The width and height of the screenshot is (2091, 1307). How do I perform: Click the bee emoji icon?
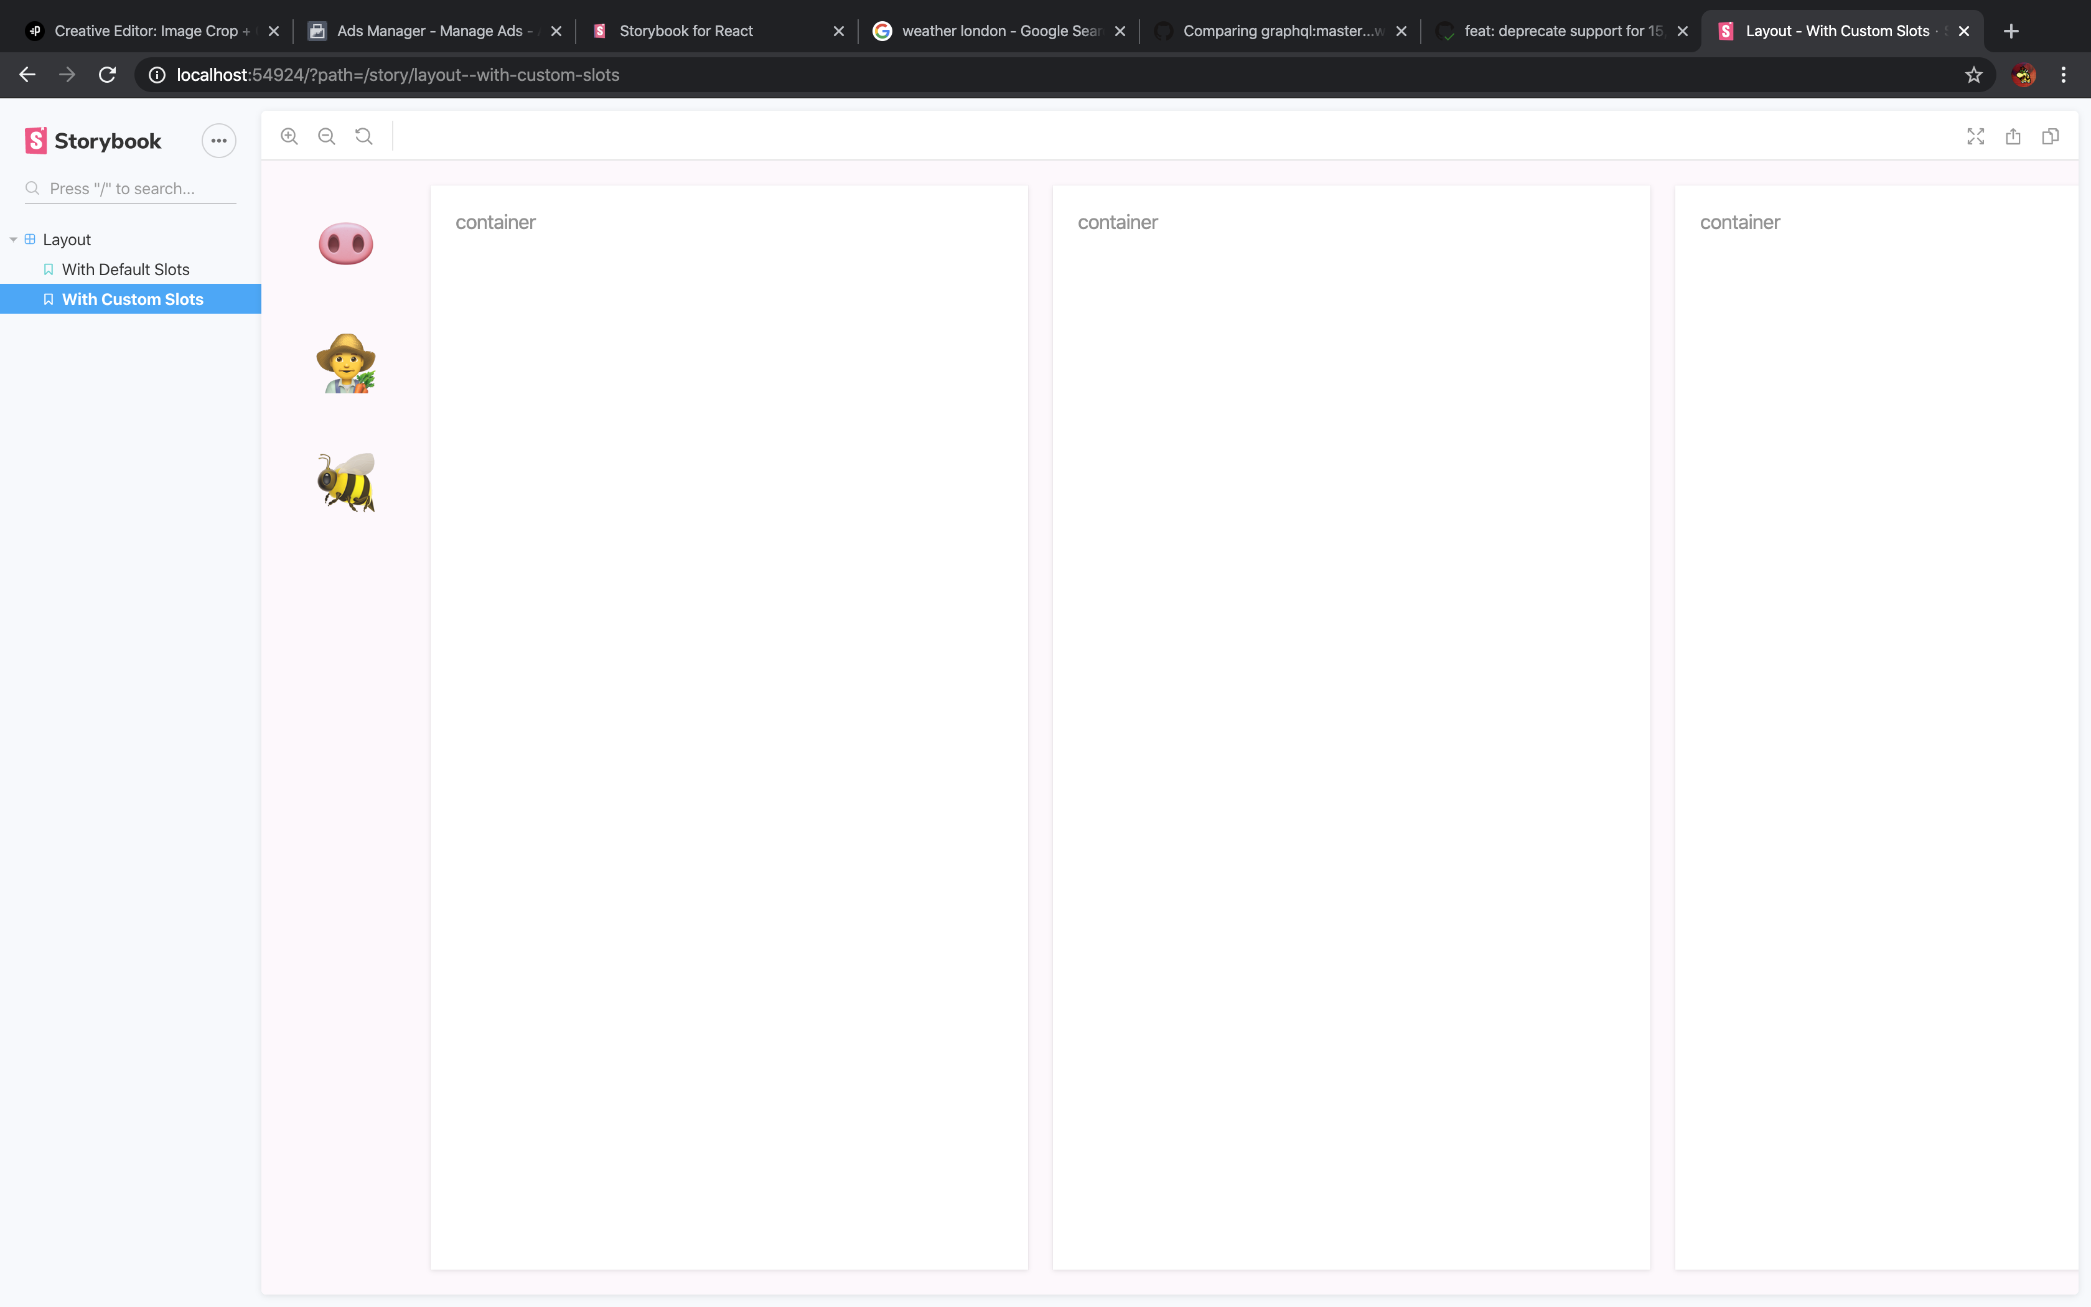click(345, 482)
